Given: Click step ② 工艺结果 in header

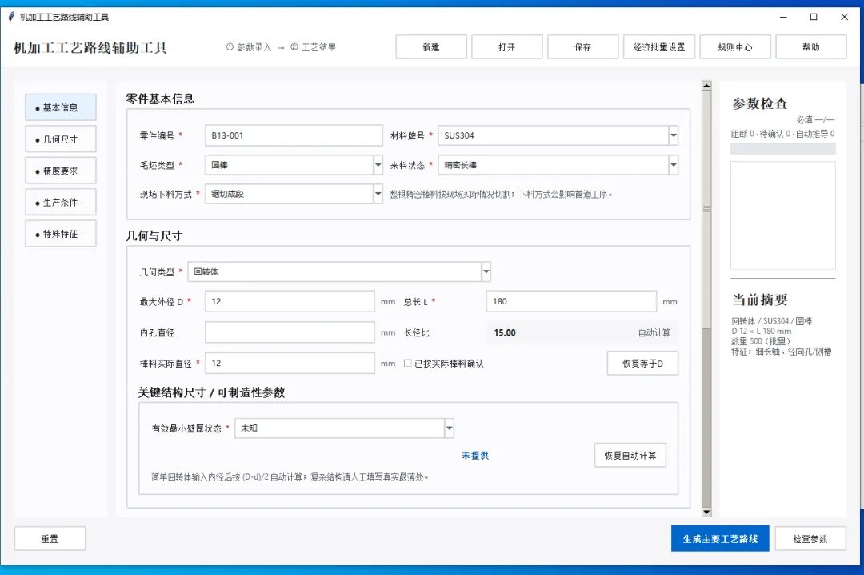Looking at the screenshot, I should click(x=313, y=47).
